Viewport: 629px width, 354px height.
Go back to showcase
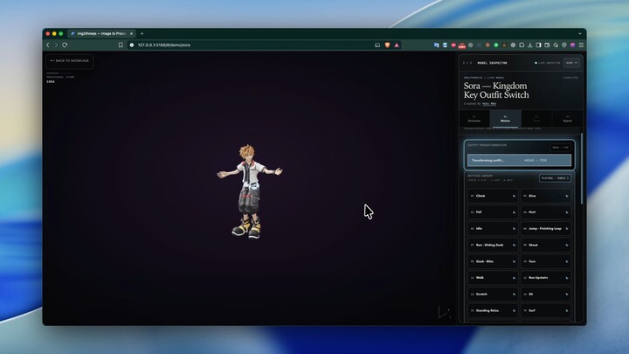coord(70,60)
